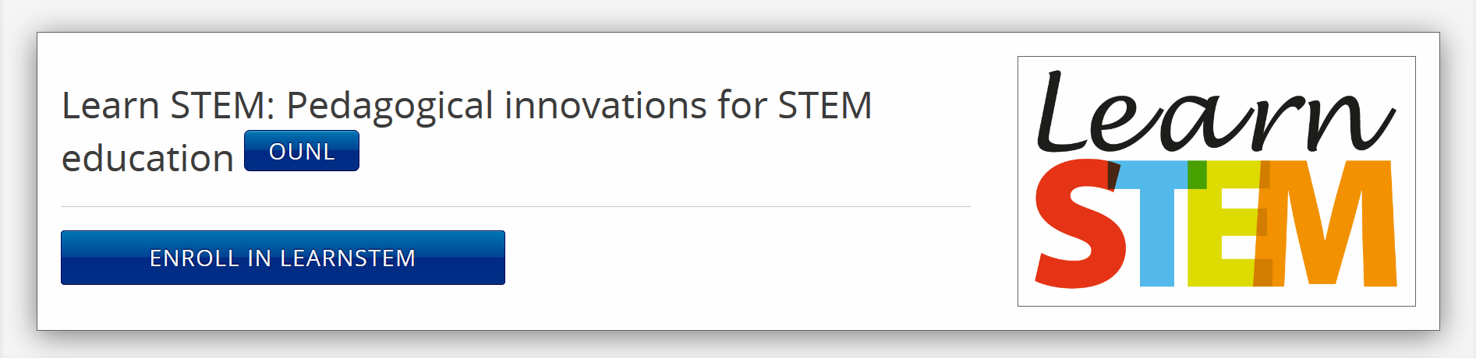This screenshot has height=358, width=1476.
Task: Click the course title heading text
Action: 466,106
